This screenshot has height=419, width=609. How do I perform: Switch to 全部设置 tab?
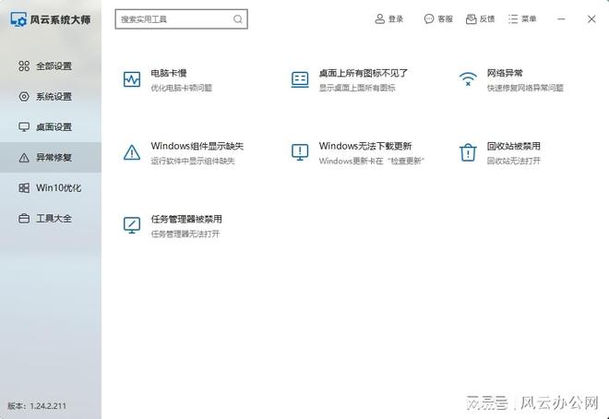click(x=51, y=66)
